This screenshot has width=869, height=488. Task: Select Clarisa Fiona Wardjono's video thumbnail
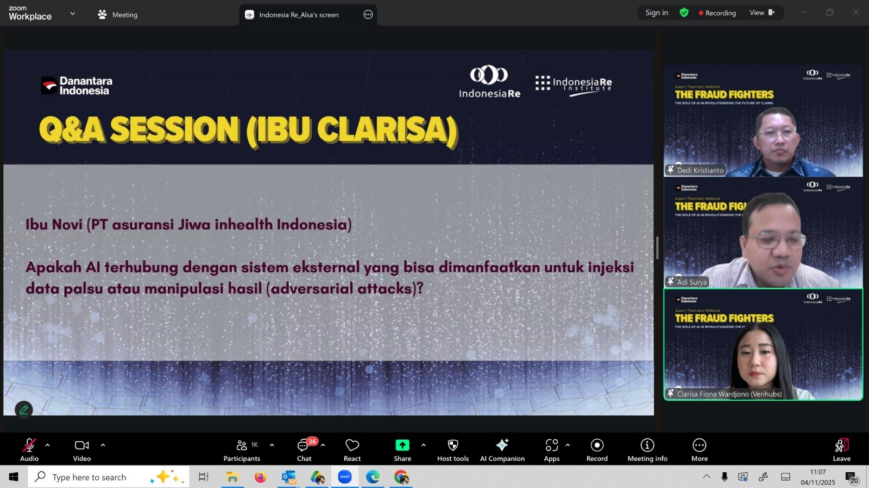click(x=762, y=345)
